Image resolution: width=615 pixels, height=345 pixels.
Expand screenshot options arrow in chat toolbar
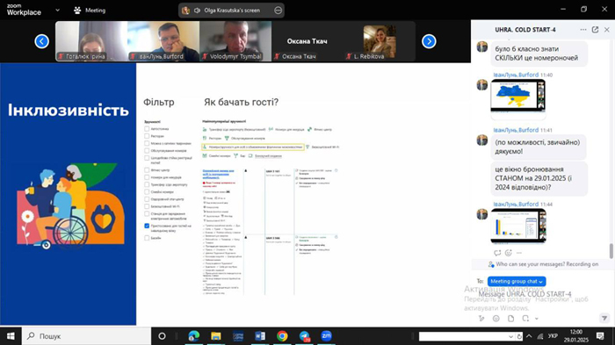click(x=537, y=319)
